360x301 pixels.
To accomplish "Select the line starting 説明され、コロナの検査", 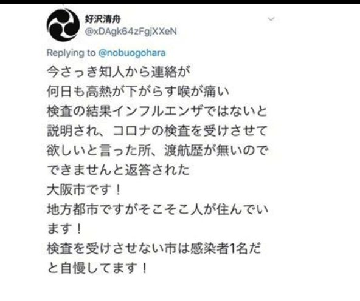I will pos(157,131).
